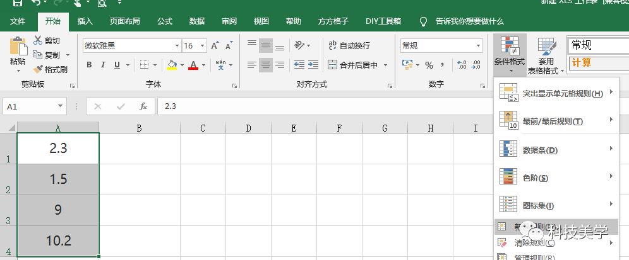Image resolution: width=629 pixels, height=260 pixels.
Task: Select column B header
Action: click(139, 128)
